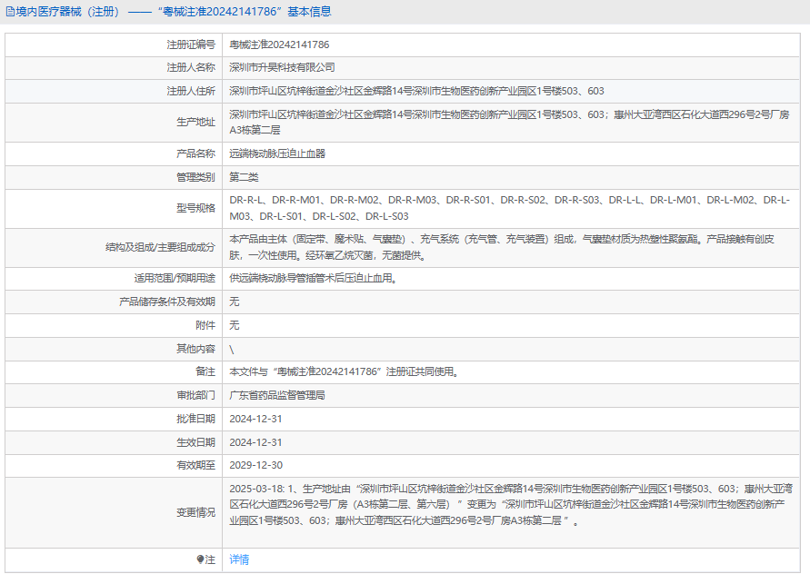Select the text 供远端桡动脉导管插管术后压迫止血用
This screenshot has height=574, width=810.
coord(314,279)
